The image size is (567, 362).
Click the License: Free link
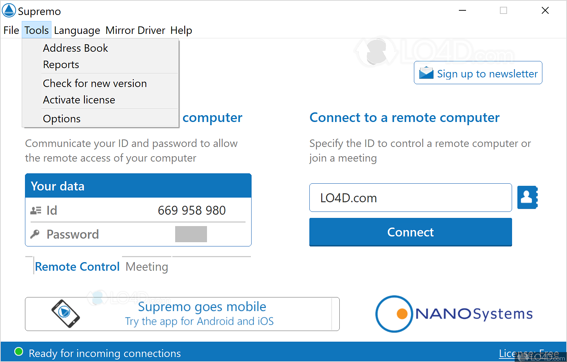tap(529, 353)
